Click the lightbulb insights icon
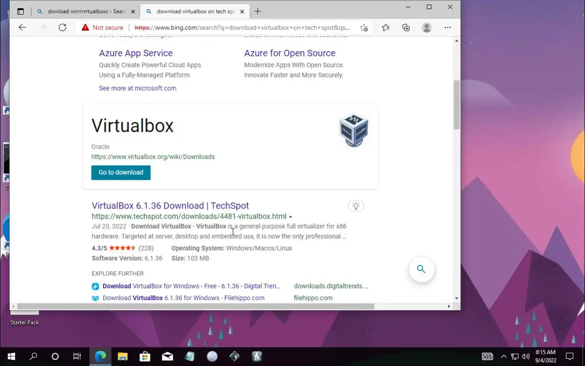585x366 pixels. pyautogui.click(x=356, y=206)
